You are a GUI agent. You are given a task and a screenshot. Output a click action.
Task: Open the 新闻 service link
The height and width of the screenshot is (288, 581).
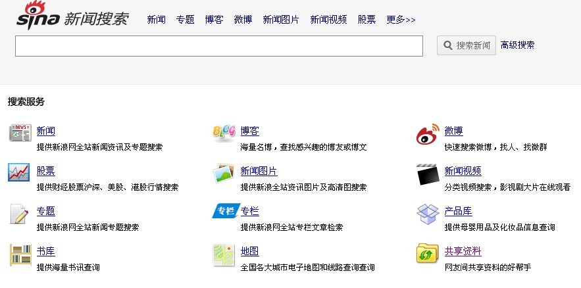point(46,131)
